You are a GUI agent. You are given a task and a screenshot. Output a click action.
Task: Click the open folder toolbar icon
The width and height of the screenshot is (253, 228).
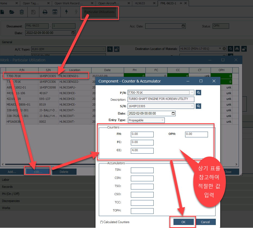click(12, 12)
